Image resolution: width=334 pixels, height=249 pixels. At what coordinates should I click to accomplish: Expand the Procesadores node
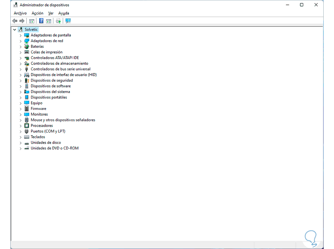click(x=20, y=126)
